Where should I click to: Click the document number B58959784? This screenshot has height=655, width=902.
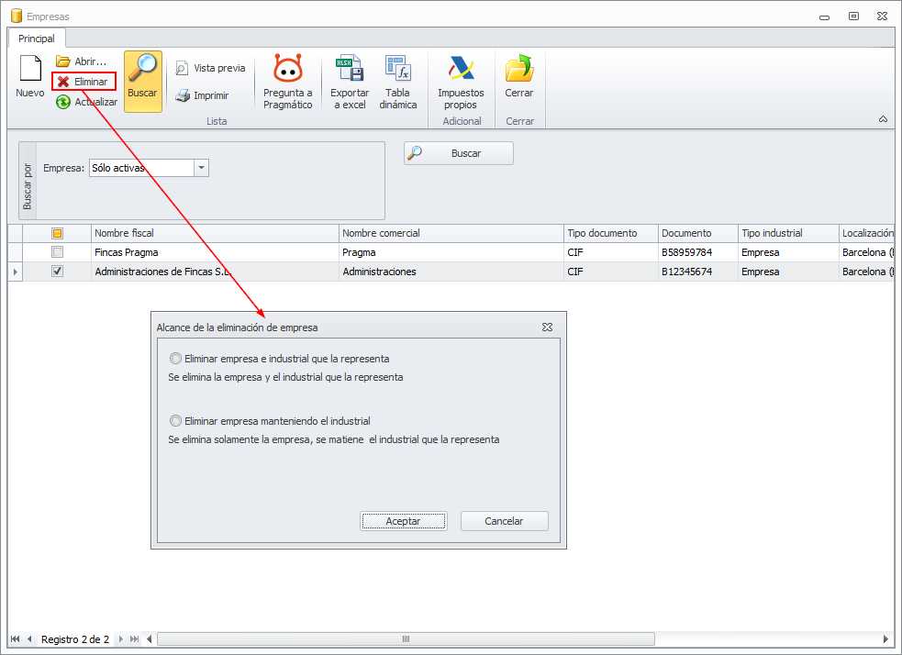[687, 252]
